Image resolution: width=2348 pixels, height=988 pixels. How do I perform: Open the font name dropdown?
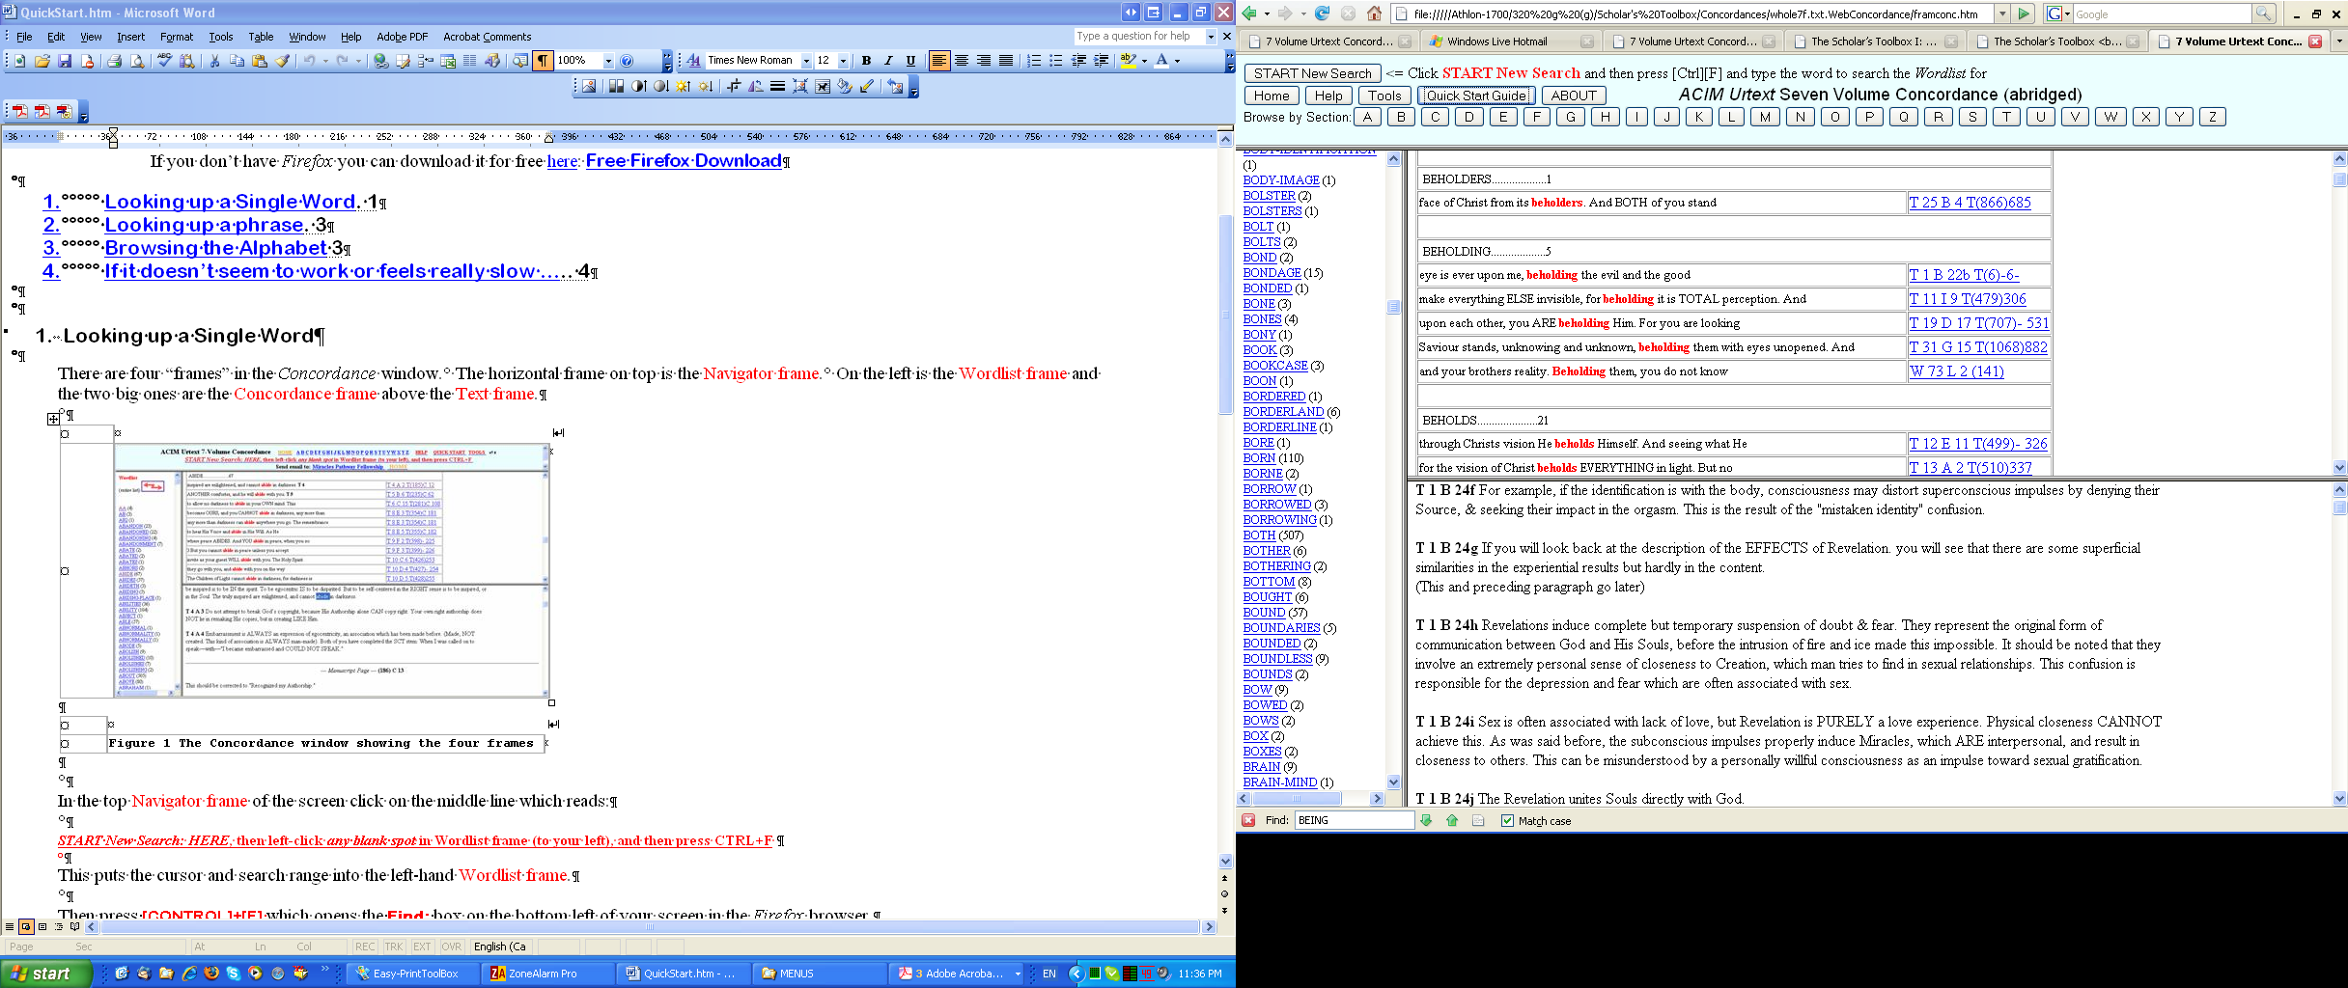pos(806,61)
